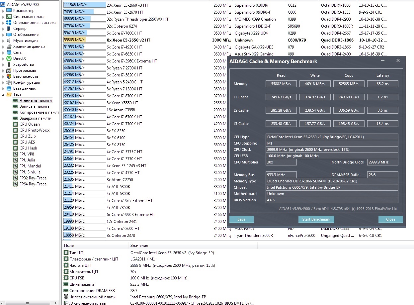Expand the Операционная система node arrow
The image size is (414, 305).
pyautogui.click(x=3, y=23)
